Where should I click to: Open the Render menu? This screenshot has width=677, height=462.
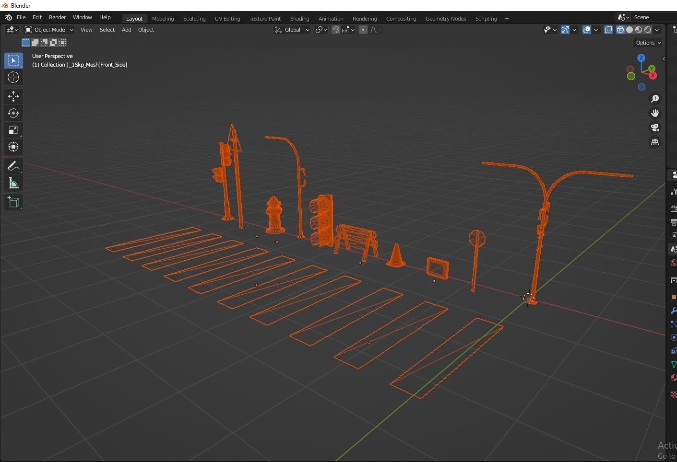(x=57, y=17)
